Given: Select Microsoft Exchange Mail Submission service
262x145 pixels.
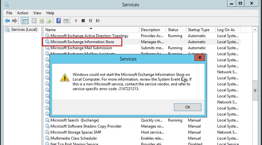Looking at the screenshot, I should 81,48.
